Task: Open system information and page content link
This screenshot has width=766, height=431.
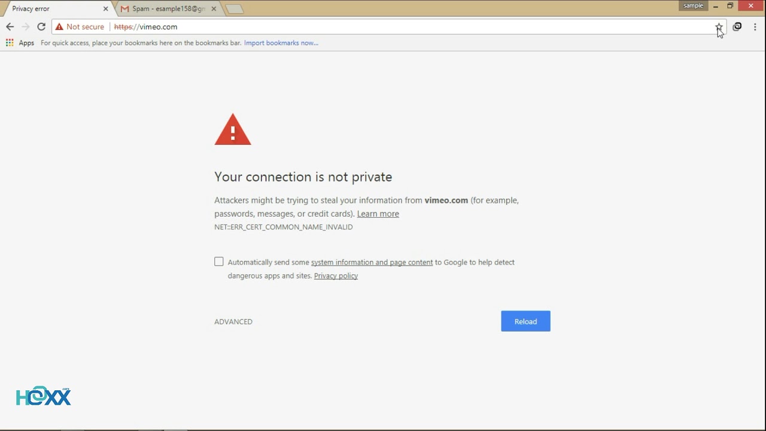Action: [372, 262]
